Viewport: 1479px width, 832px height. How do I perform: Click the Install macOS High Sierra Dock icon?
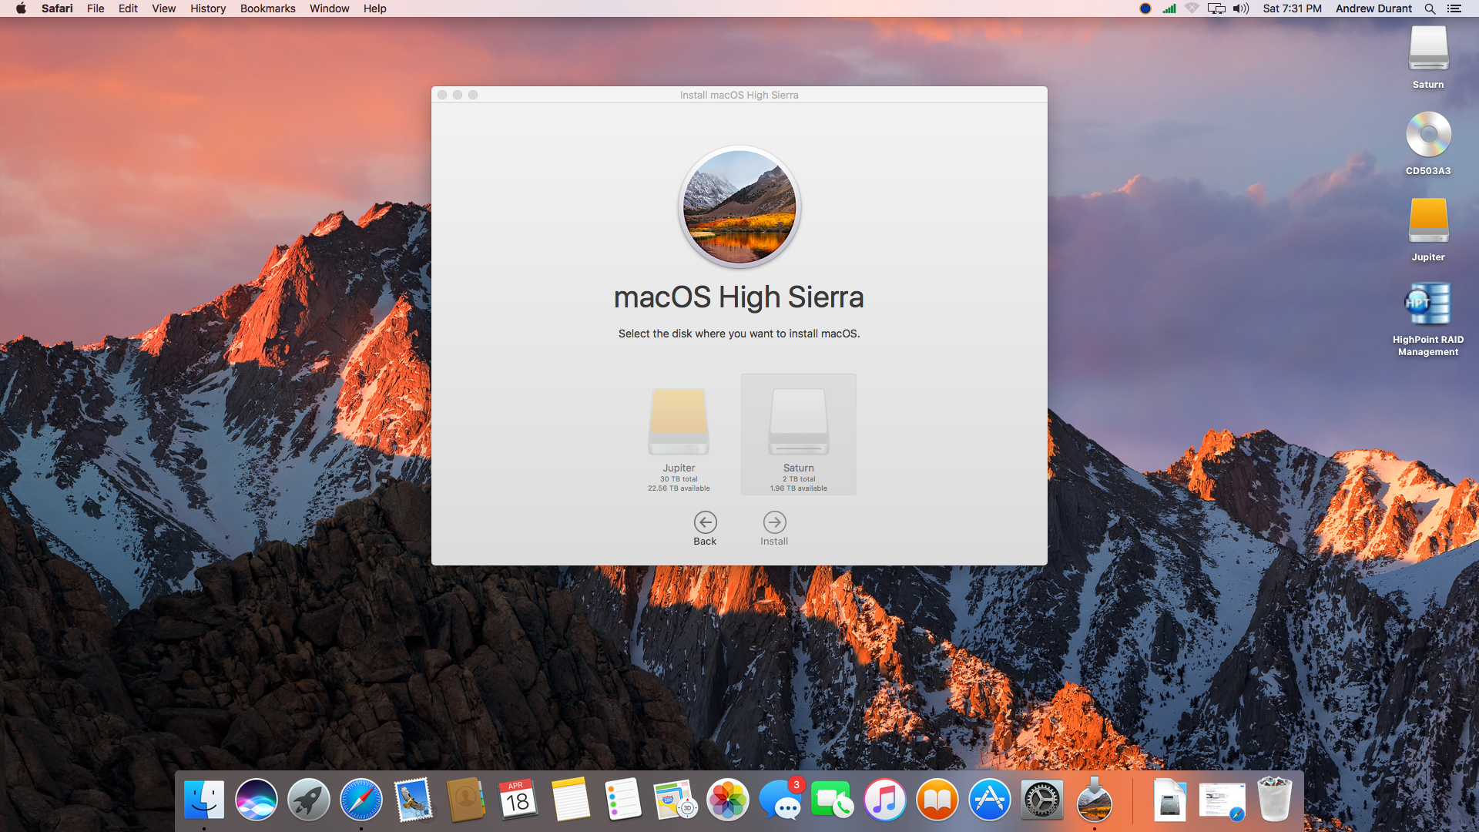click(x=1095, y=800)
